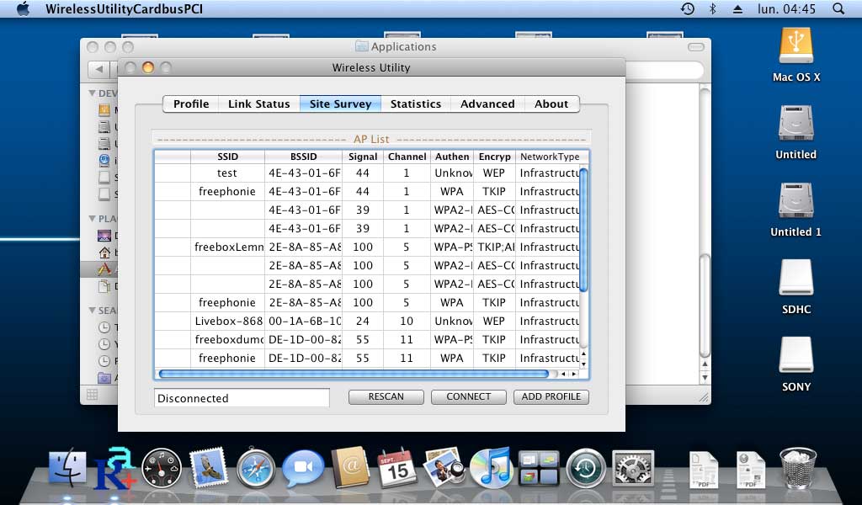Click the menu bar clock 'lun. 04:45'
Screen dimensions: 862x505
point(787,8)
